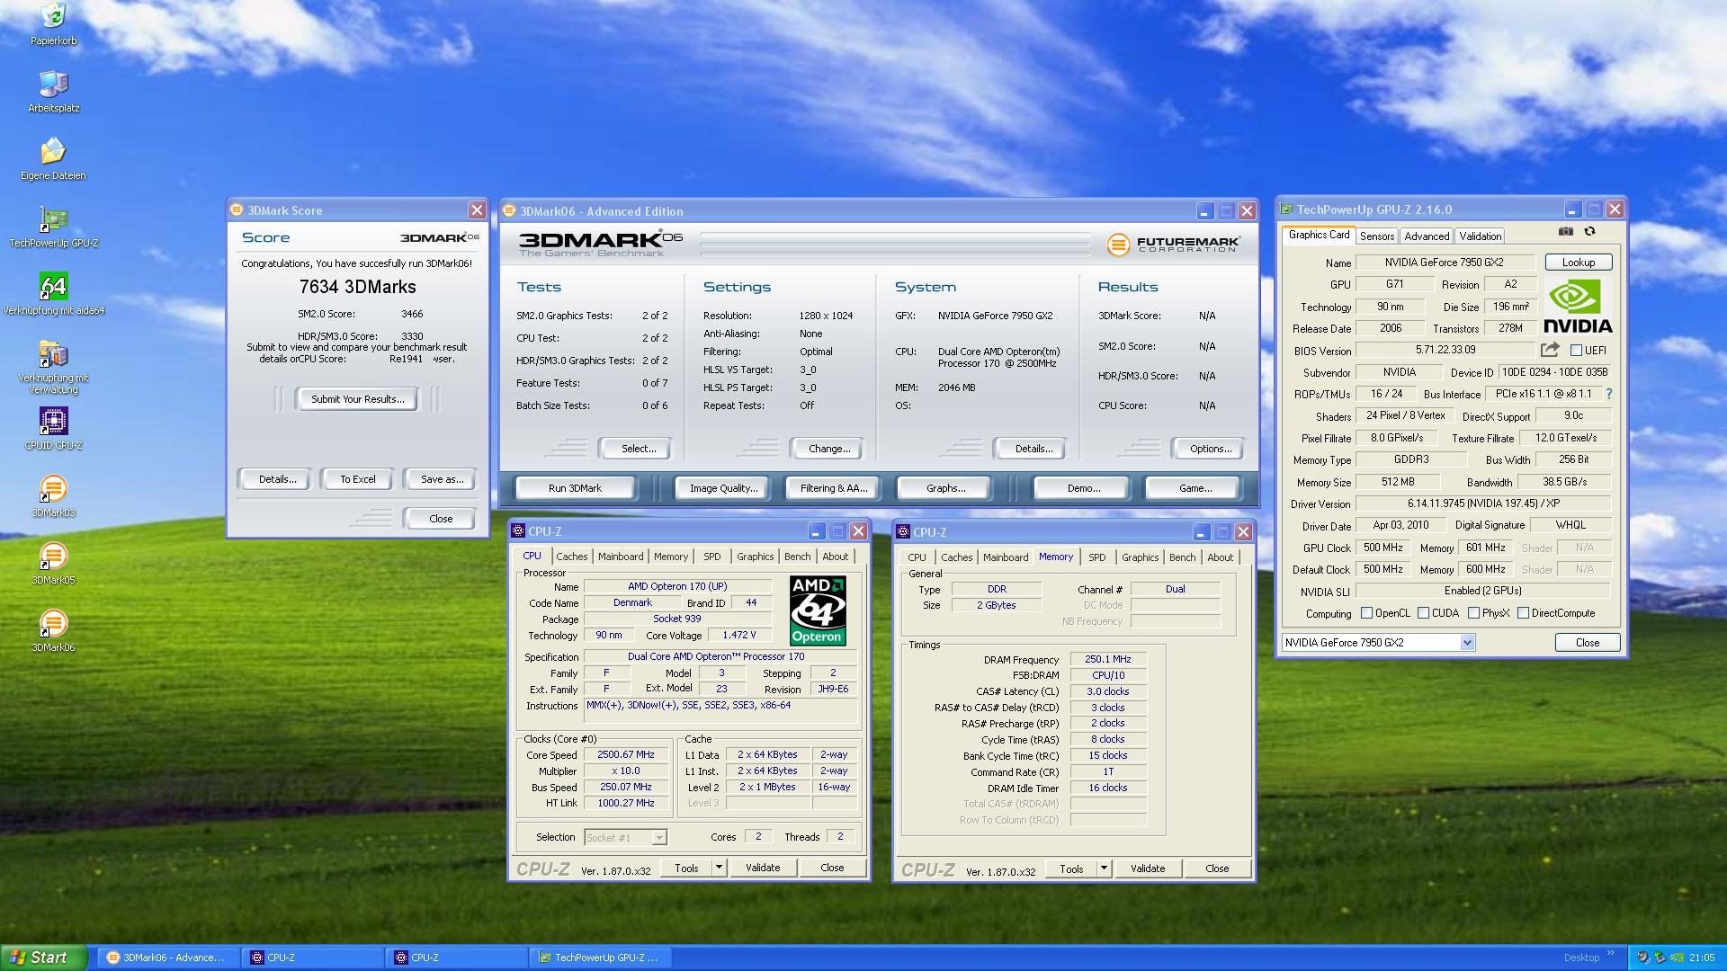The image size is (1727, 971).
Task: Toggle the DirectCompute checkbox
Action: [1523, 613]
